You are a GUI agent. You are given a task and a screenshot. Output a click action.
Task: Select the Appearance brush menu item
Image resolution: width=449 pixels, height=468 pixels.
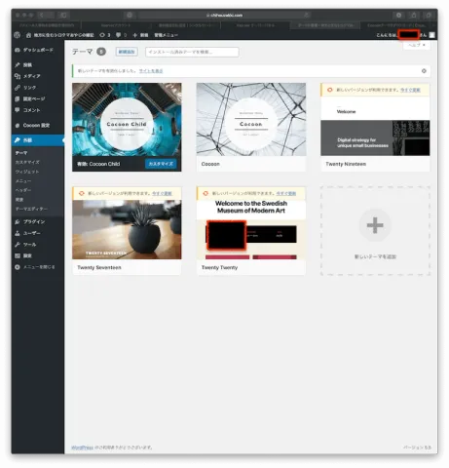[x=38, y=140]
